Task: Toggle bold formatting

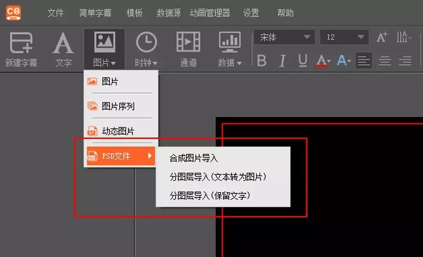Action: 262,60
